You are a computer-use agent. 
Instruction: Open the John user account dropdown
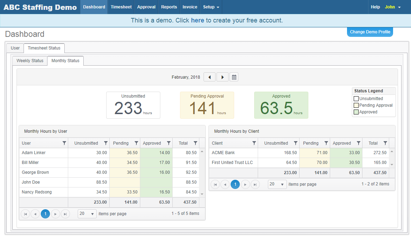click(393, 7)
